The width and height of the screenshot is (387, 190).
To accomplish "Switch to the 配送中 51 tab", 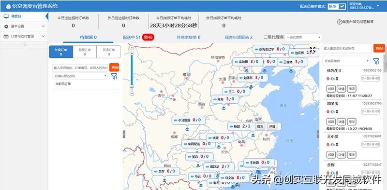I will pos(132,38).
